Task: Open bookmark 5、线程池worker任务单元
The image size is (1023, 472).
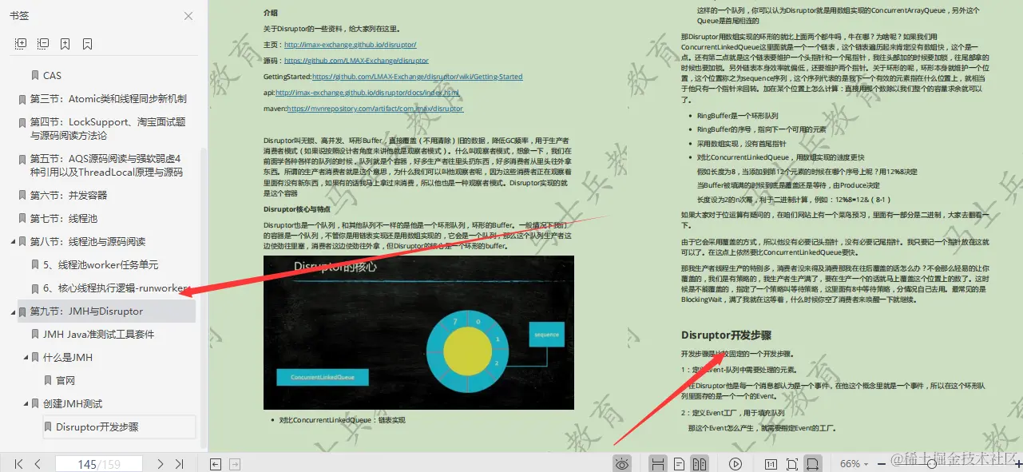Action: pyautogui.click(x=101, y=265)
